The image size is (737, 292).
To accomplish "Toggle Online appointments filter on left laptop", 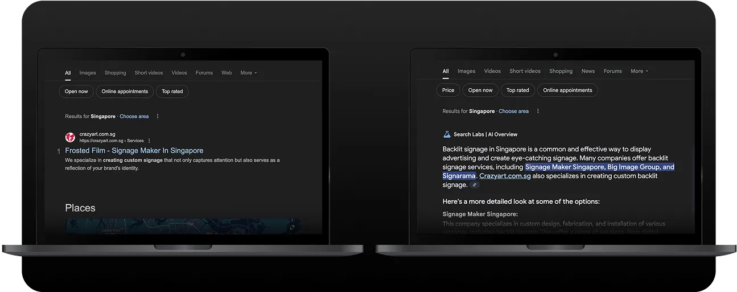I will pyautogui.click(x=125, y=91).
